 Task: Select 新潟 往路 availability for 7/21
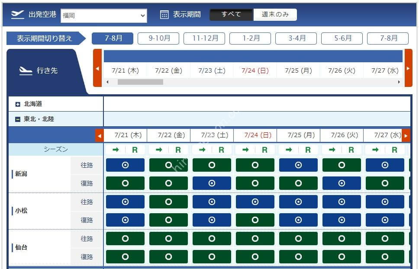125,165
